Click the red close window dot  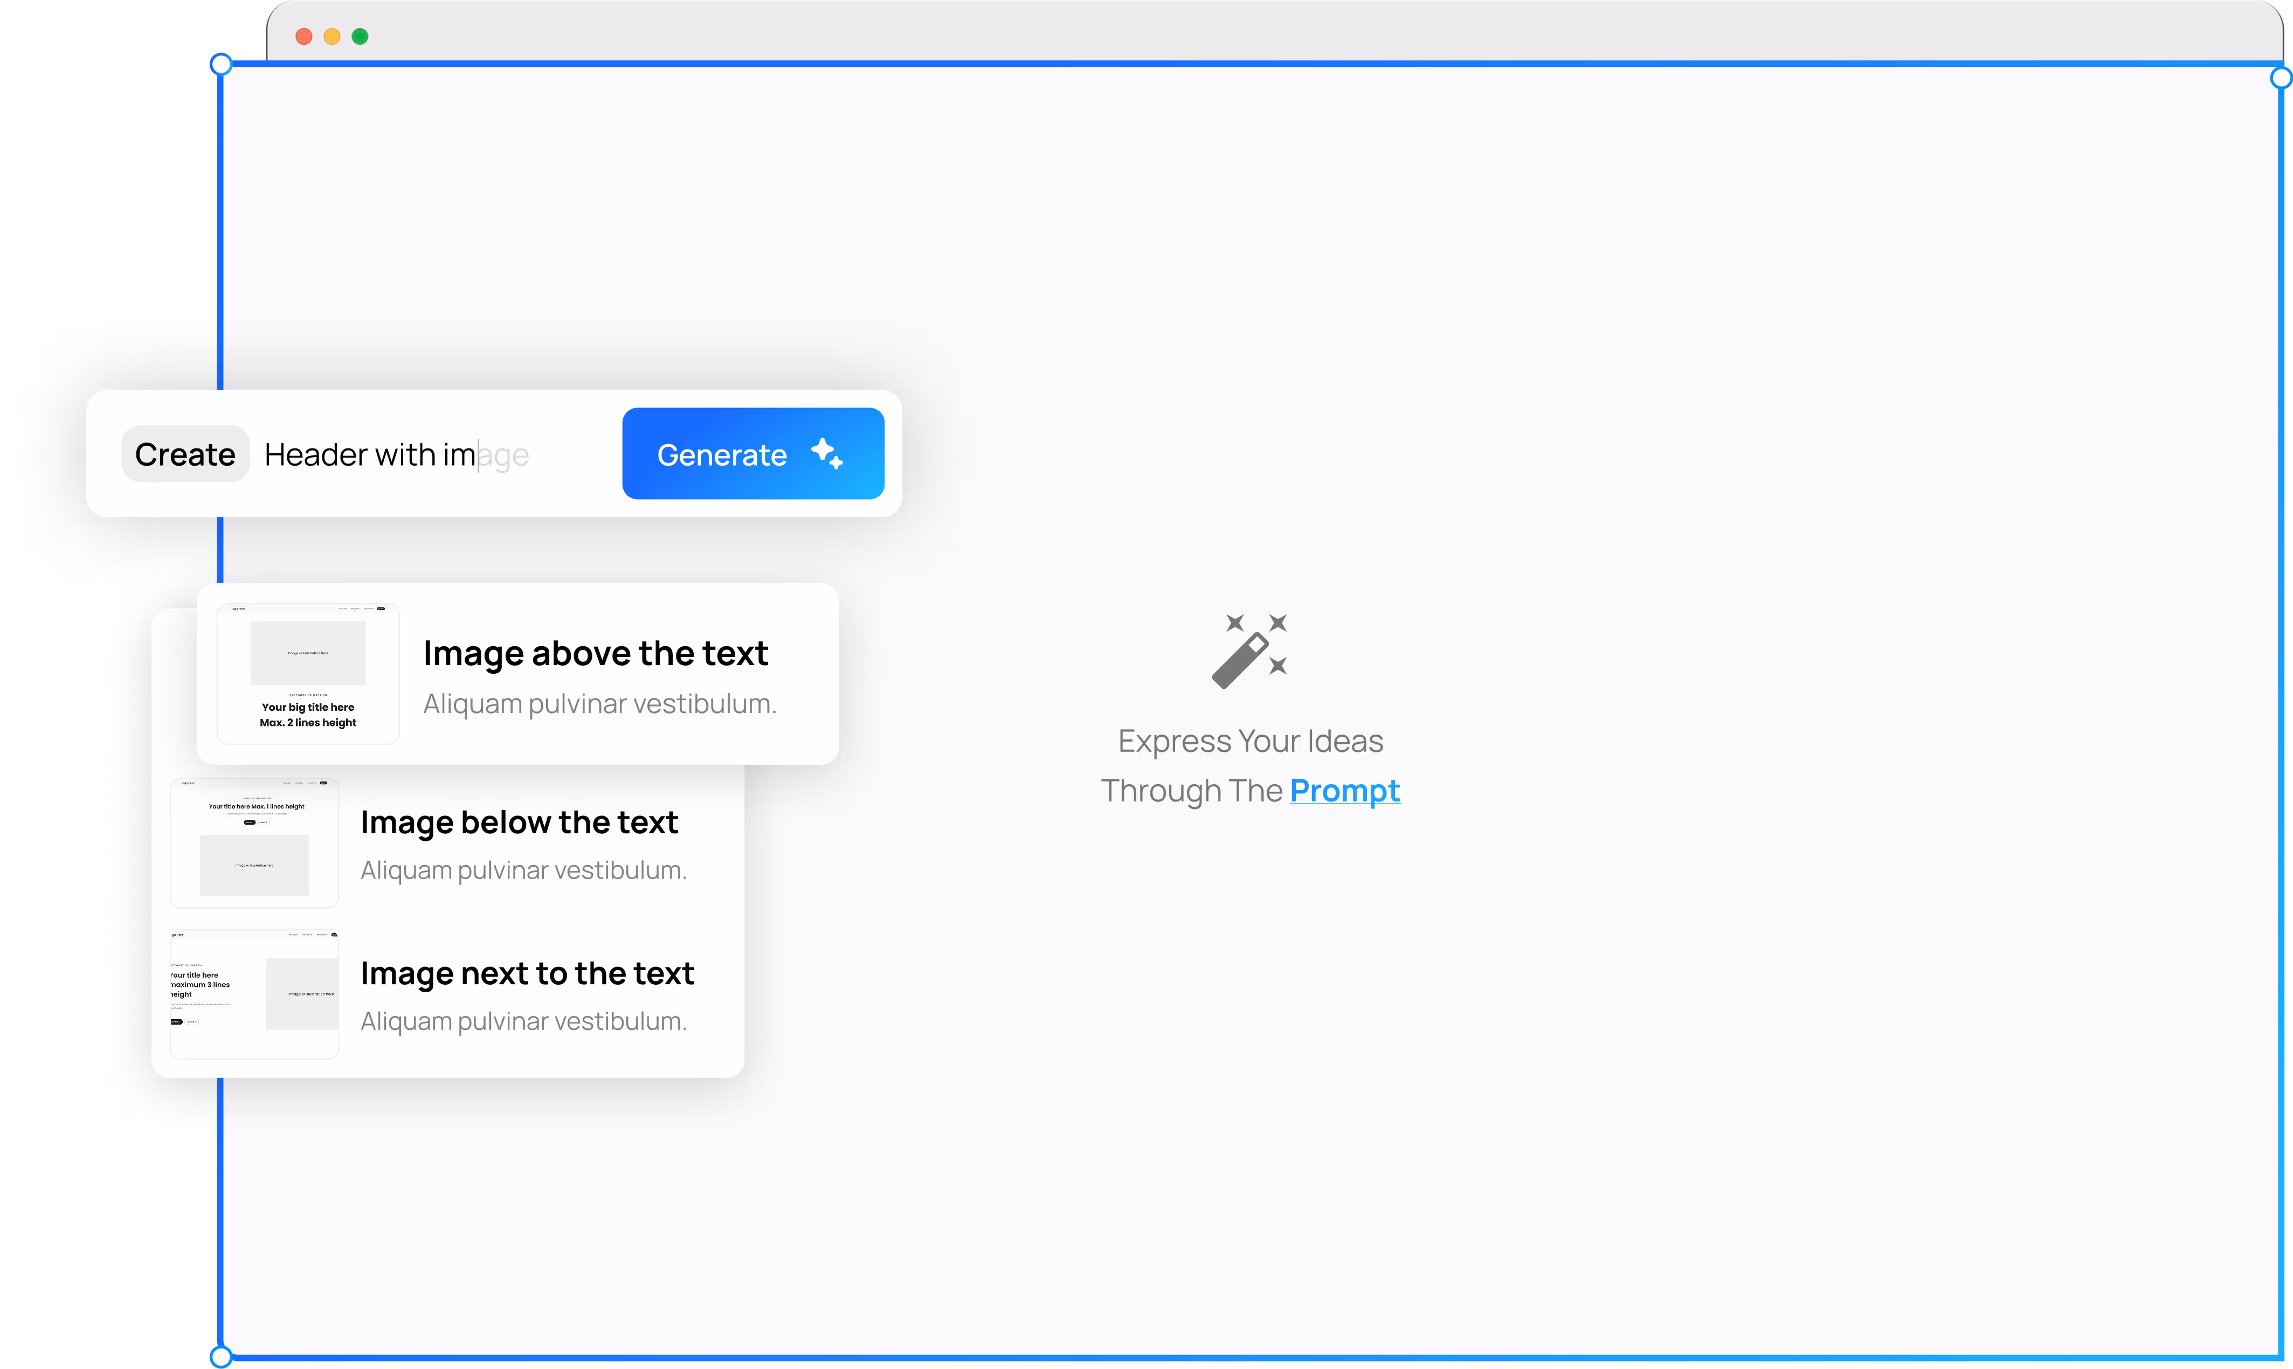[x=303, y=36]
